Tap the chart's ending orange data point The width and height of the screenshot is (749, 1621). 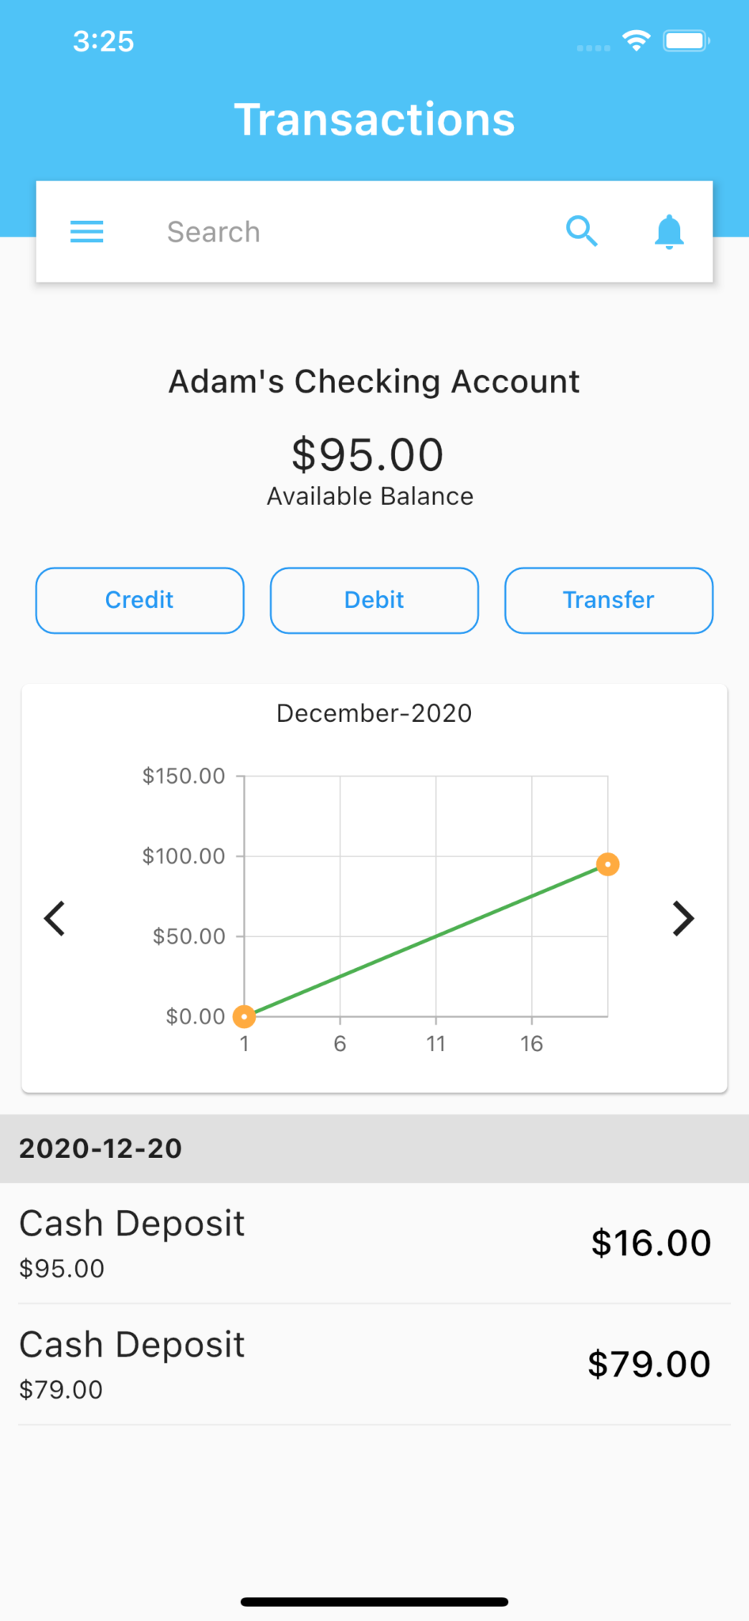click(x=607, y=864)
